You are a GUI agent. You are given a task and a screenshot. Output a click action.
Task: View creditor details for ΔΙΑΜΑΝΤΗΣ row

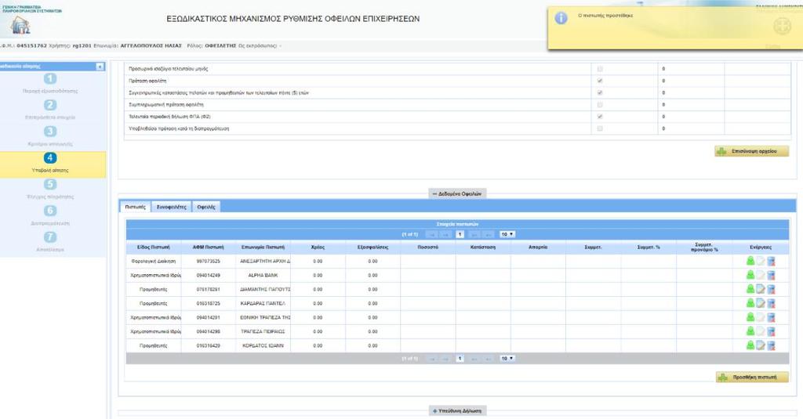(750, 289)
